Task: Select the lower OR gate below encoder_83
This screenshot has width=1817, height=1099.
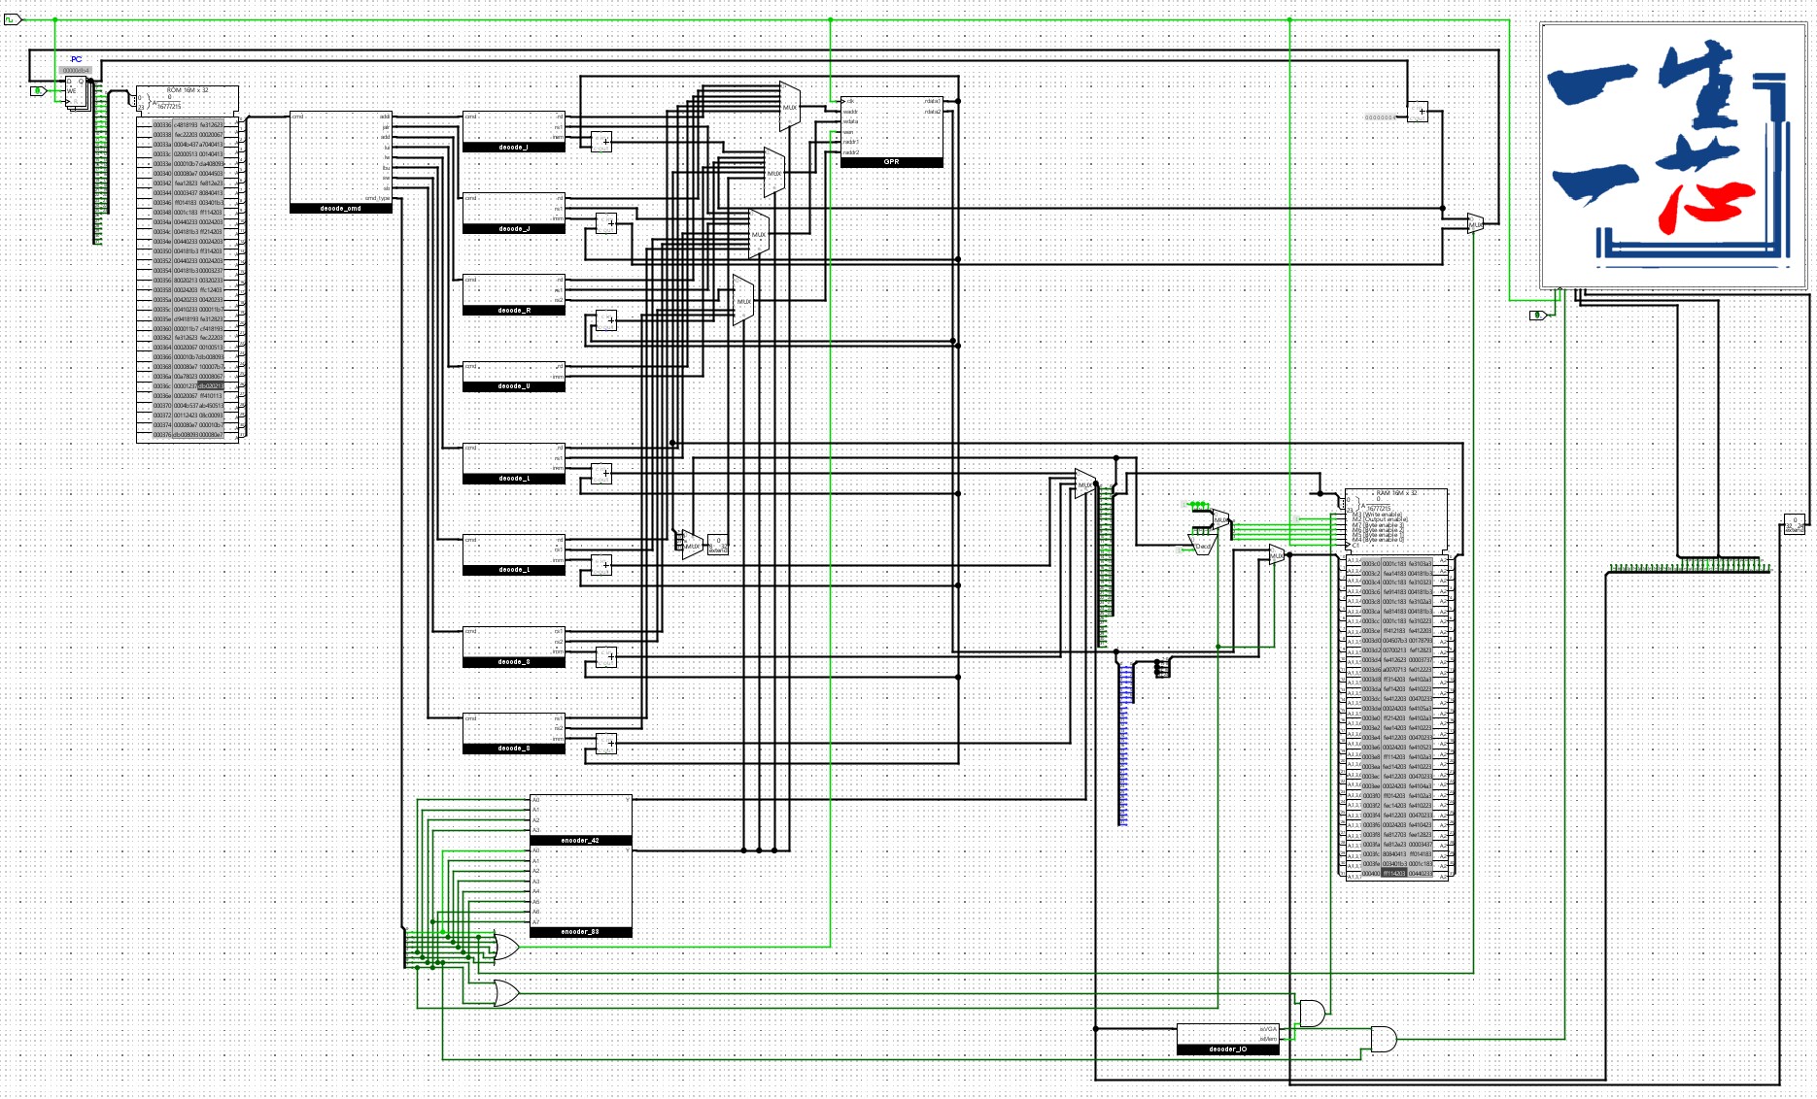Action: pyautogui.click(x=505, y=993)
